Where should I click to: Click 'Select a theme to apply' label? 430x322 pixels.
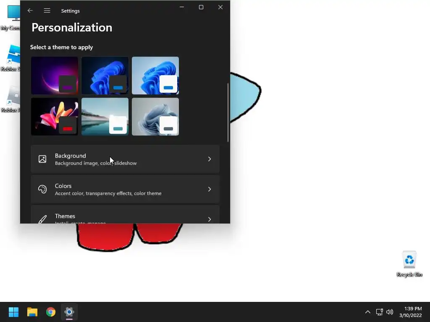coord(61,47)
